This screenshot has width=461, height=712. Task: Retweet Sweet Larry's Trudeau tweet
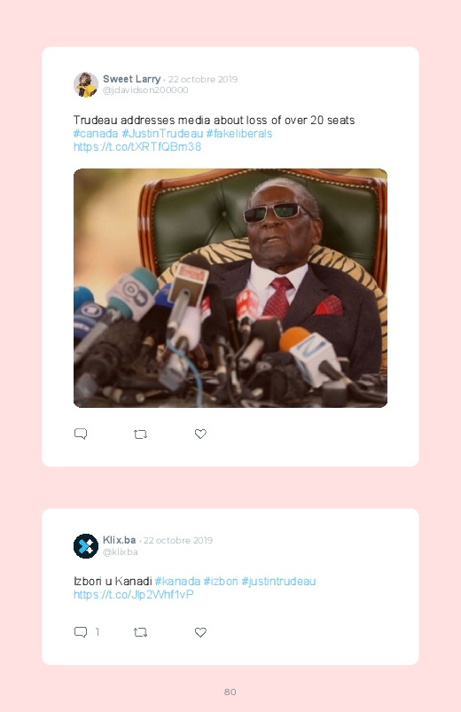click(x=140, y=434)
